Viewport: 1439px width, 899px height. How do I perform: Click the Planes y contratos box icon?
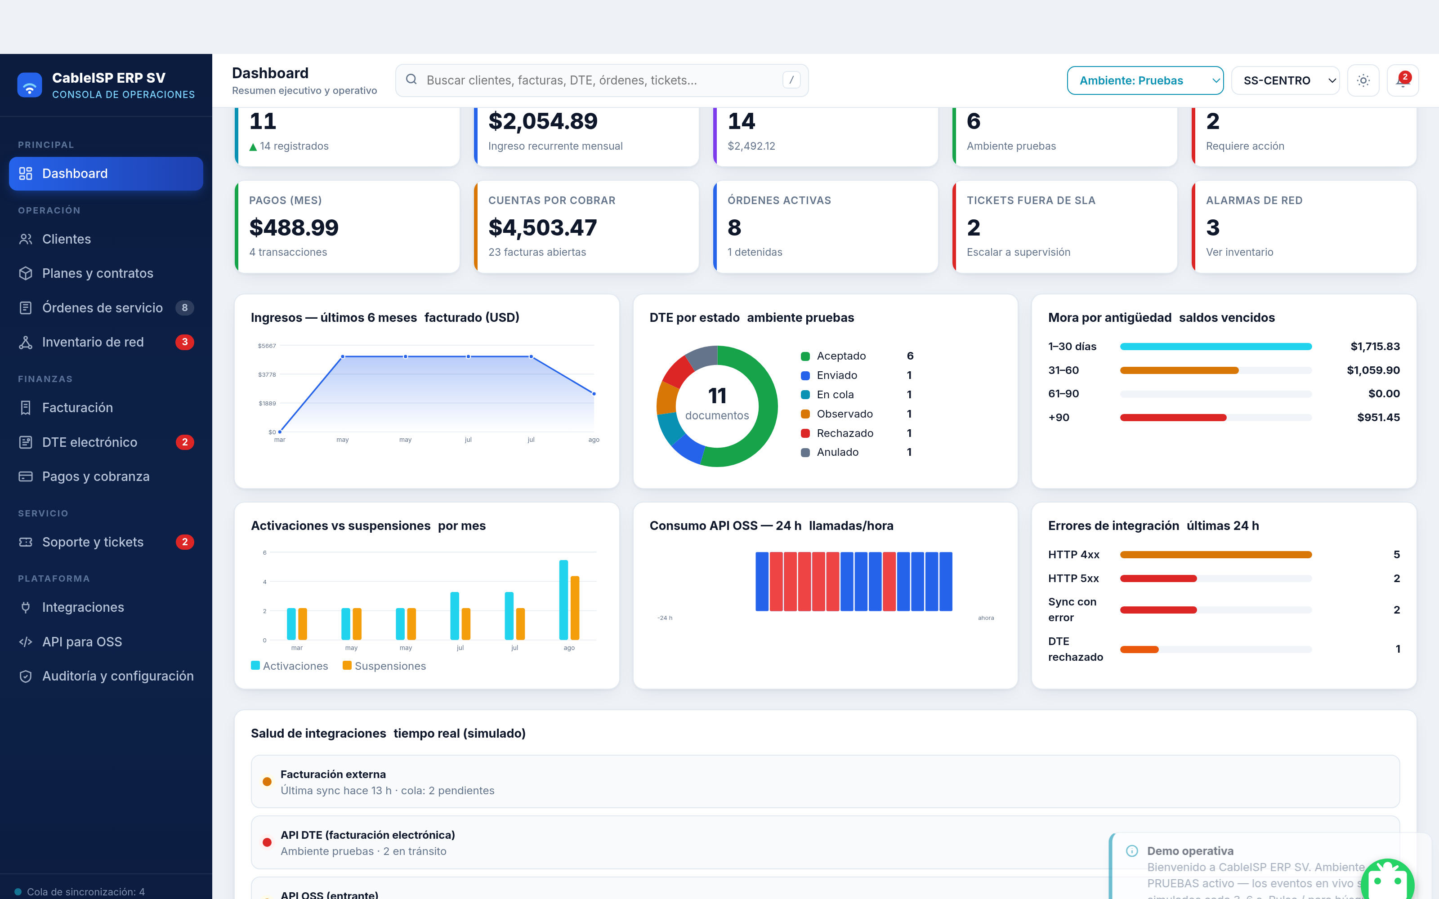pos(26,273)
